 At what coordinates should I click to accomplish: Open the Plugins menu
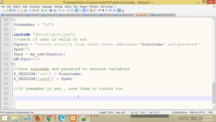pos(83,7)
